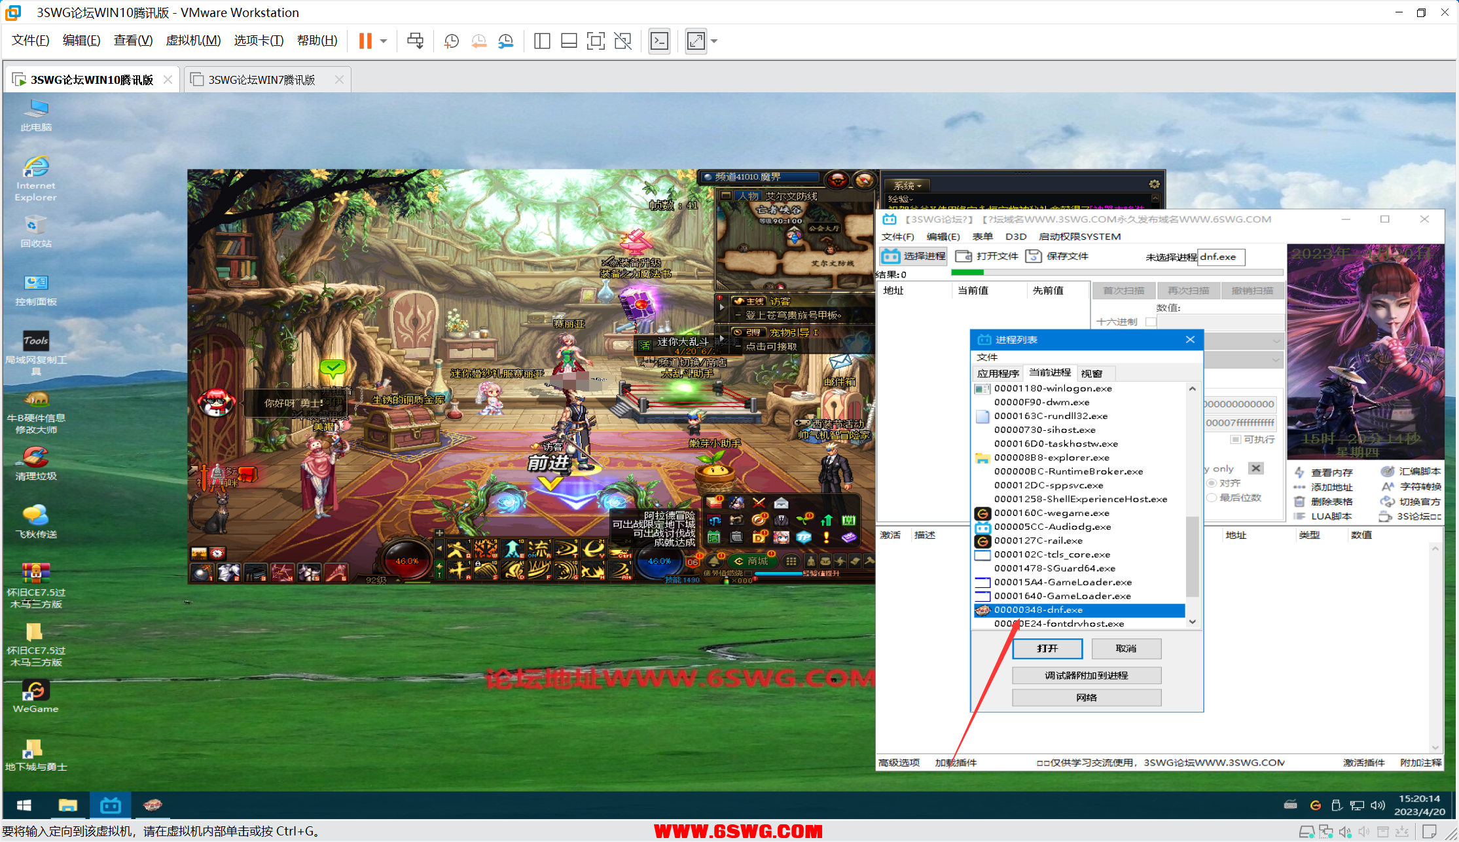The height and width of the screenshot is (842, 1459).
Task: Click 附加注释 in status bar
Action: pyautogui.click(x=1421, y=763)
